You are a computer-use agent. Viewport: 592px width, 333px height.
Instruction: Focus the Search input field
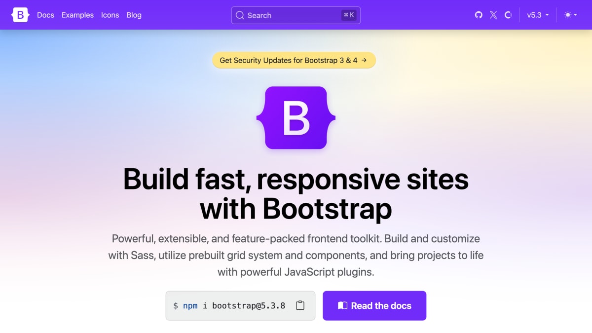coord(296,15)
